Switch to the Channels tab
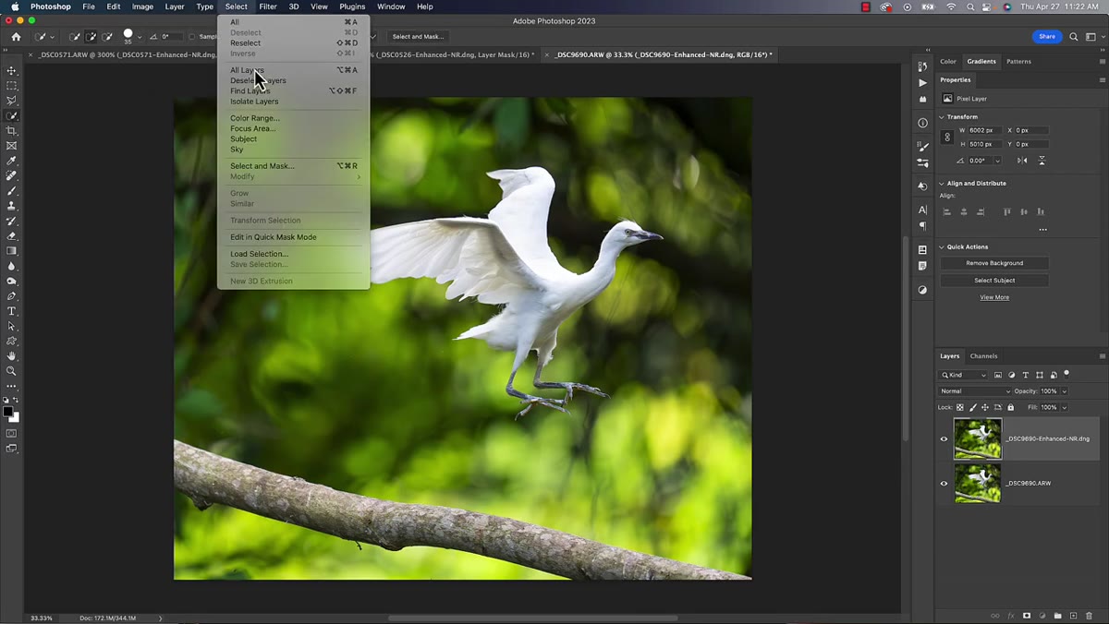This screenshot has height=624, width=1109. click(983, 356)
